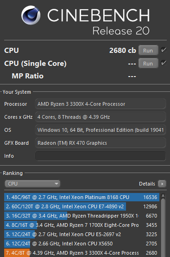Click the ranking scrollbar up arrow

[163, 196]
